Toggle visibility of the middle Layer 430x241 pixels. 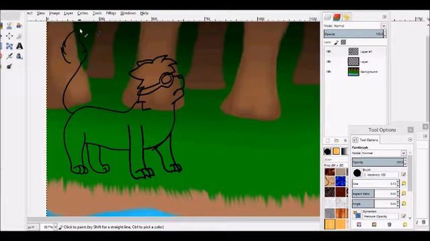(329, 62)
